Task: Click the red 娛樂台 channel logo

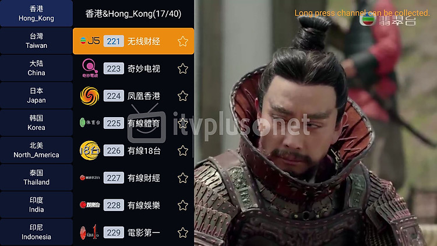Action: [x=90, y=205]
